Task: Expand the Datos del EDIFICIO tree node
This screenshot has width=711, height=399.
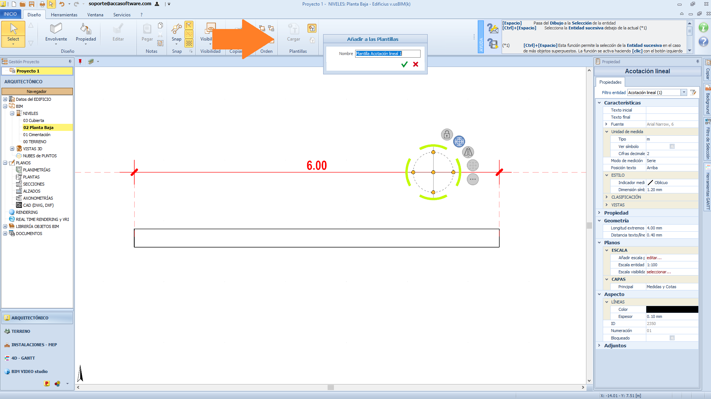Action: pos(5,99)
